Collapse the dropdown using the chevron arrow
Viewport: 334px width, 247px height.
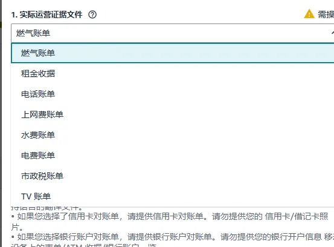coord(332,33)
